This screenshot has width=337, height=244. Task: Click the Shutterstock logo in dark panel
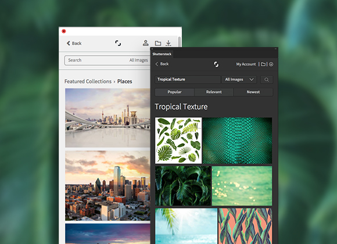coord(216,64)
